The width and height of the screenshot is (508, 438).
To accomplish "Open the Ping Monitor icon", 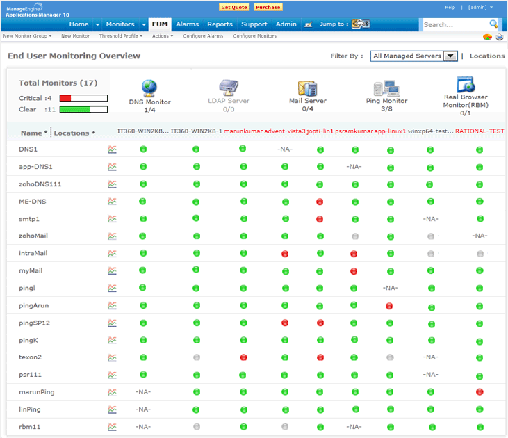I will click(386, 88).
